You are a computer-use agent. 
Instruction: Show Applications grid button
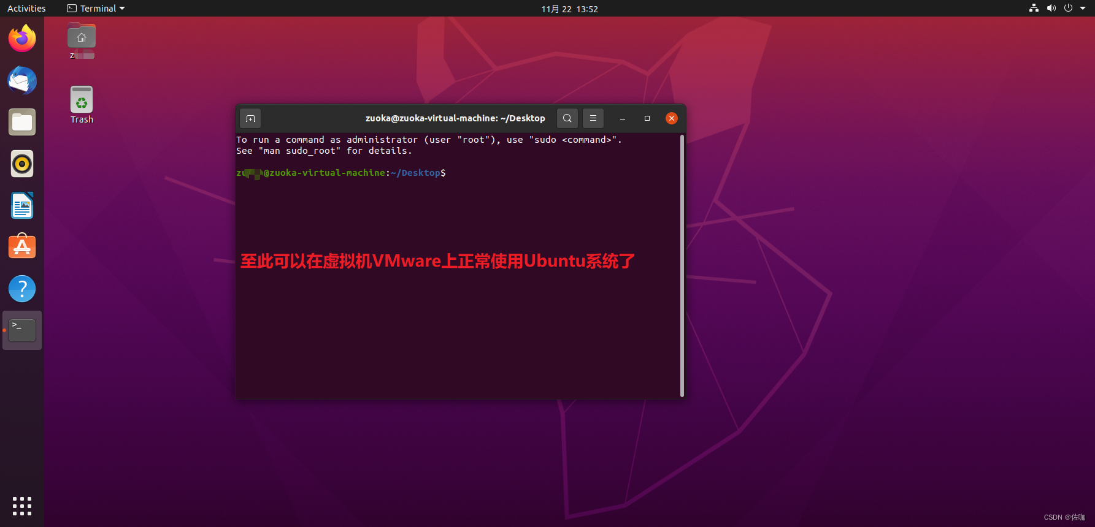pos(22,506)
